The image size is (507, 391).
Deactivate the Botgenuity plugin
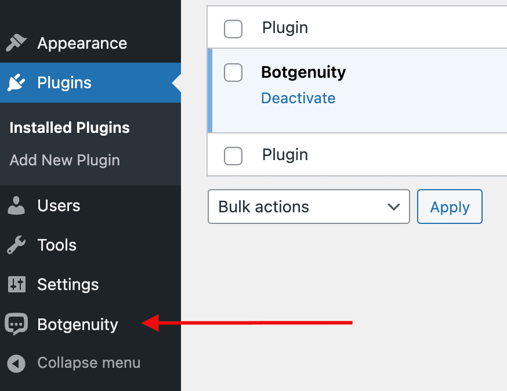click(x=298, y=98)
